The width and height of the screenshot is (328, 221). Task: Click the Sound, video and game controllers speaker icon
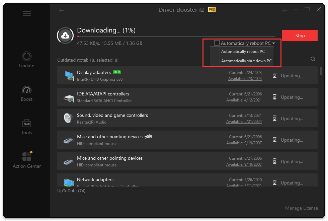pos(68,118)
